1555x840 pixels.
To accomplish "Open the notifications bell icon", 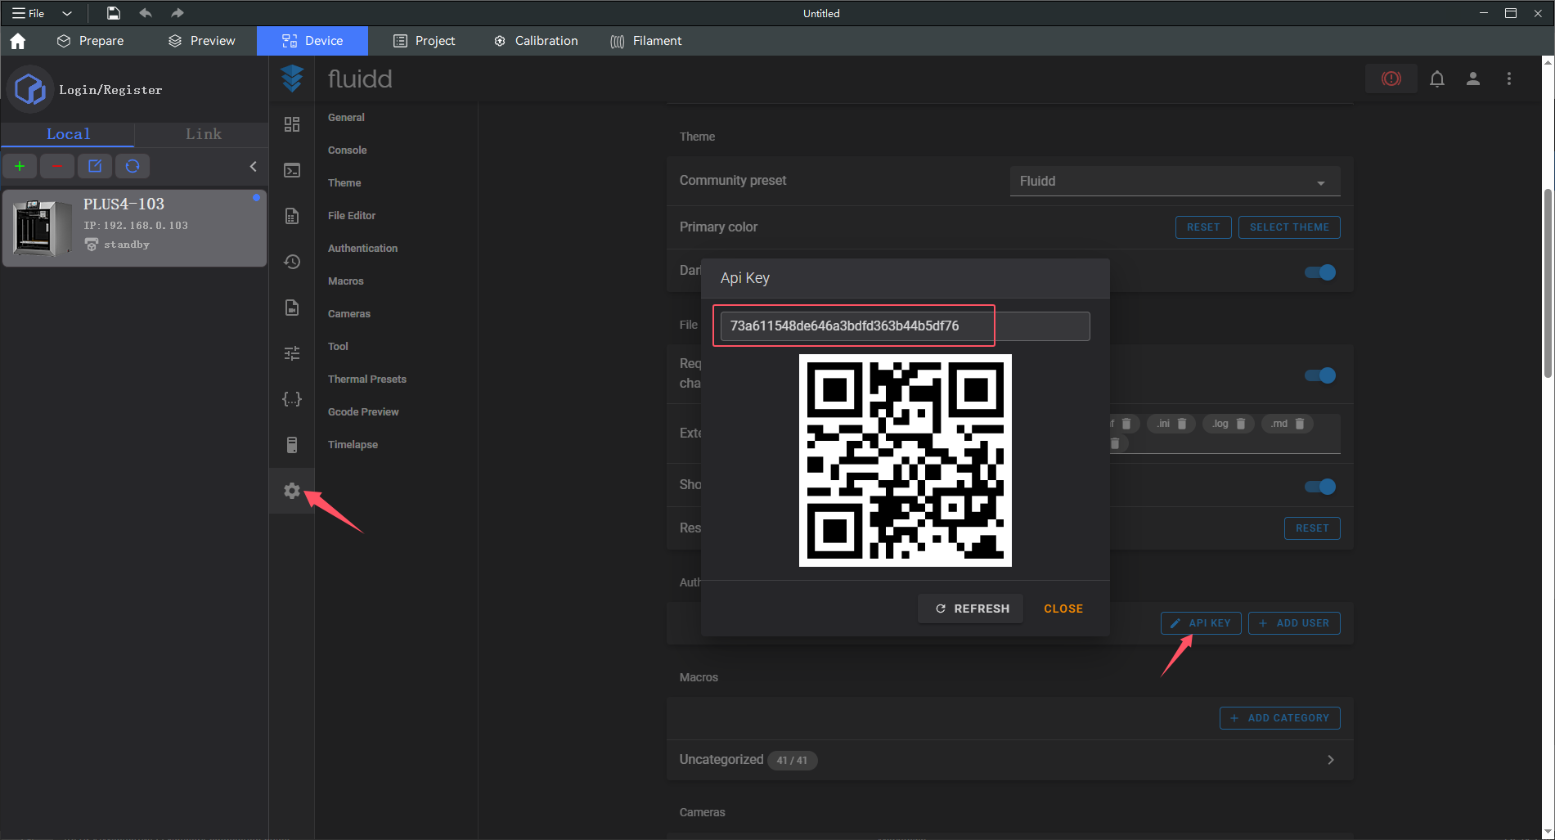I will (1437, 79).
